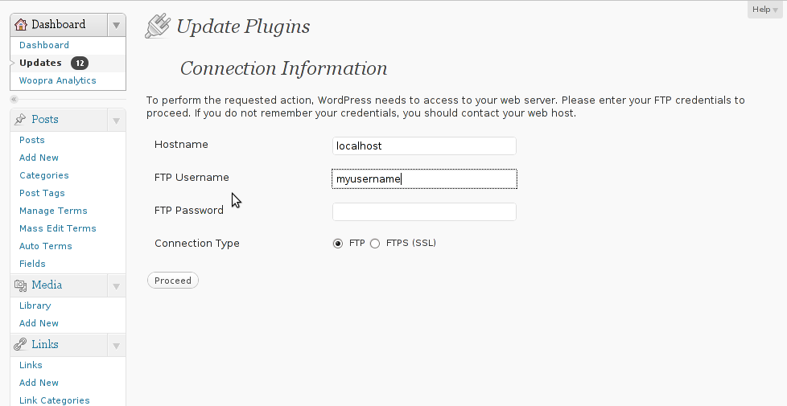Open the Mass Edit Terms link

58,228
